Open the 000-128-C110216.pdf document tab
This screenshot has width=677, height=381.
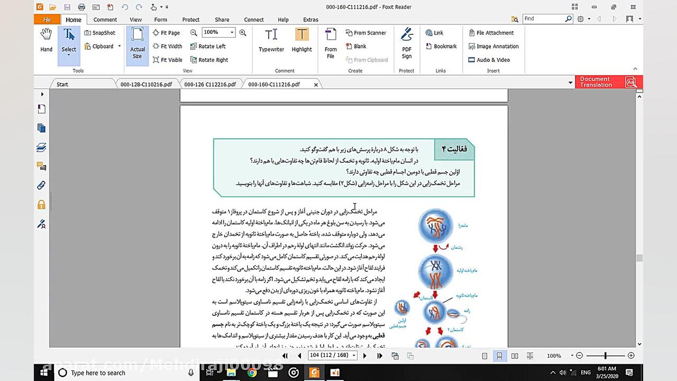146,84
